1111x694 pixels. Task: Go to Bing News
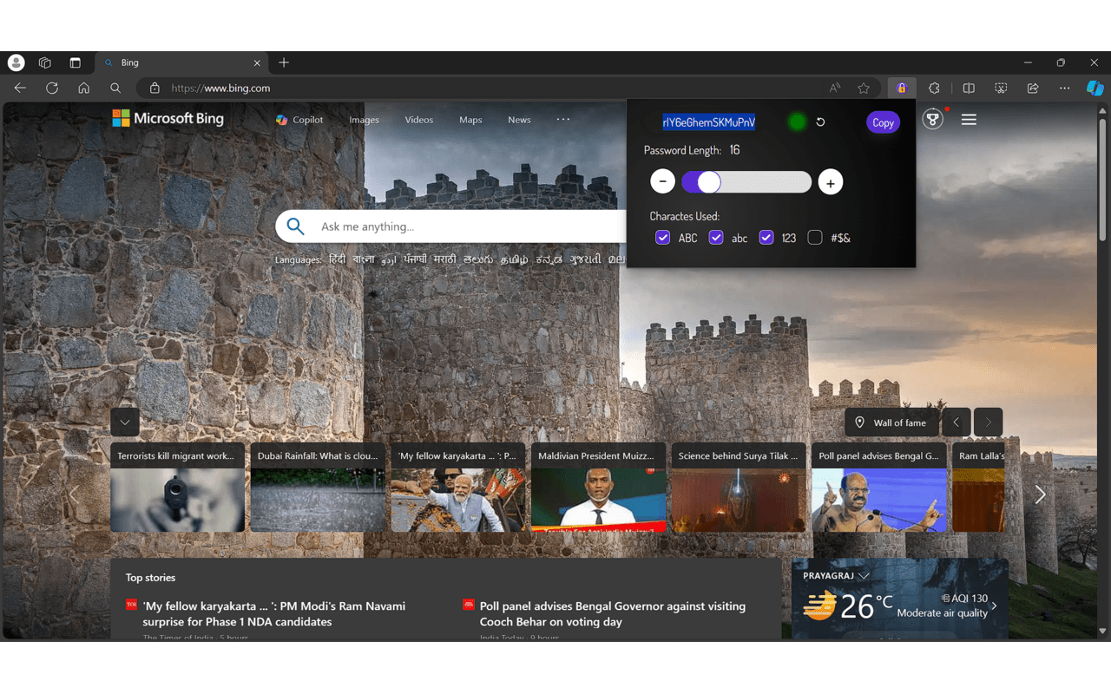tap(519, 120)
